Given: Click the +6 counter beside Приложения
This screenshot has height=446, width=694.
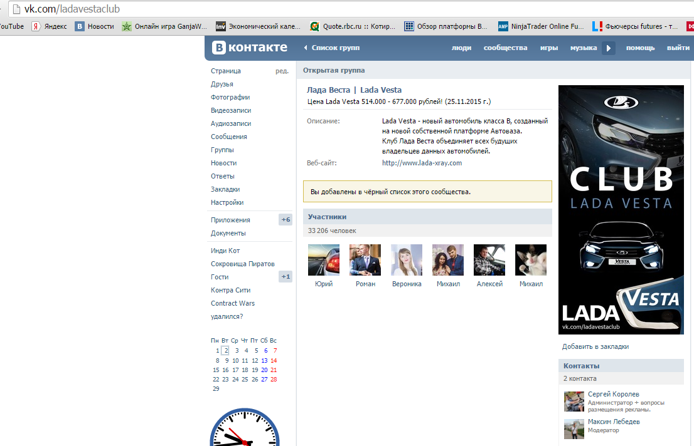Looking at the screenshot, I should click(x=286, y=220).
